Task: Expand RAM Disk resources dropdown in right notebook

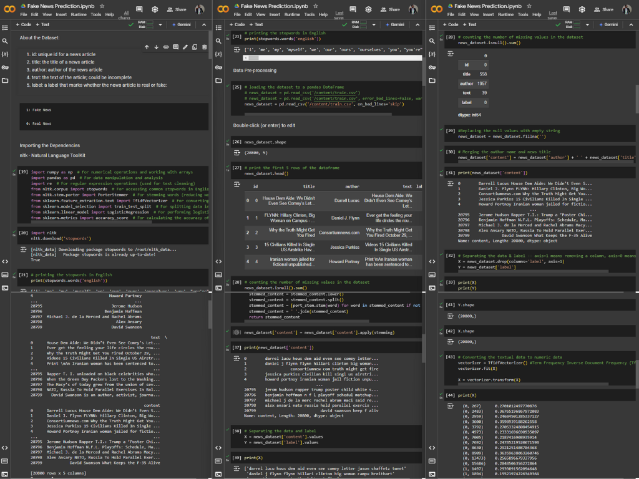Action: coord(587,25)
